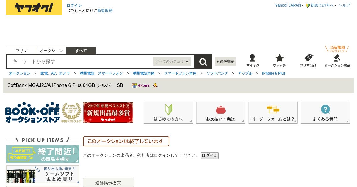The image size is (357, 187).
Task: Click the STORE badge icon
Action: point(141,85)
